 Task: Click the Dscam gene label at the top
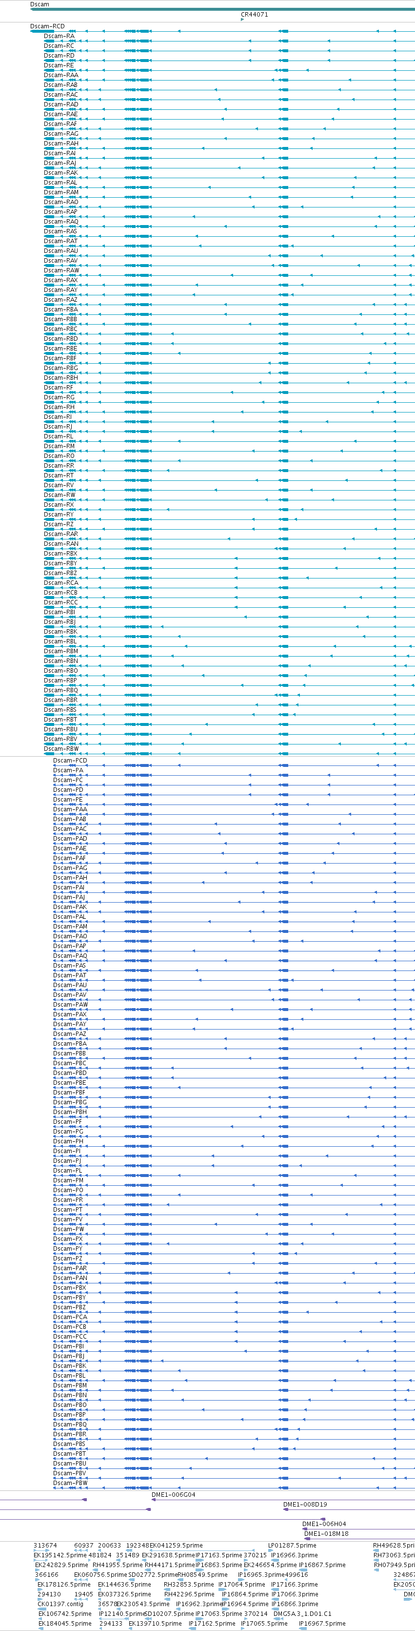39,4
